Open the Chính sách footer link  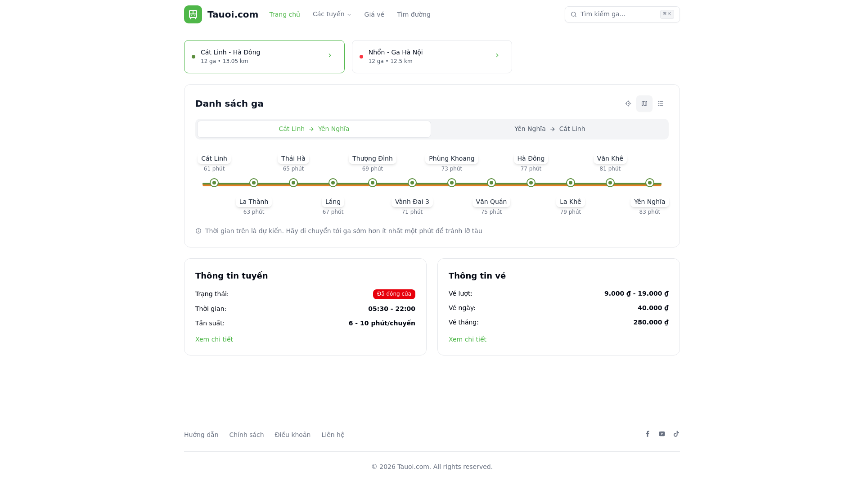[247, 435]
